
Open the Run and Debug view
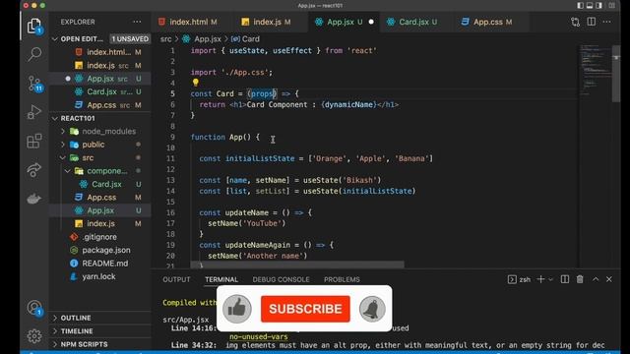coord(34,112)
